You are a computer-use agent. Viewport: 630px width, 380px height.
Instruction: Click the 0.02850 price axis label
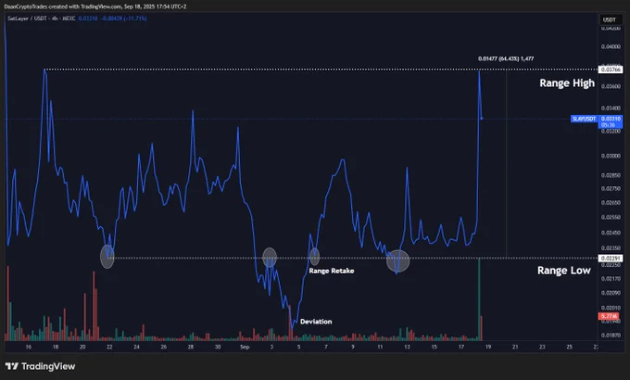[x=611, y=175]
